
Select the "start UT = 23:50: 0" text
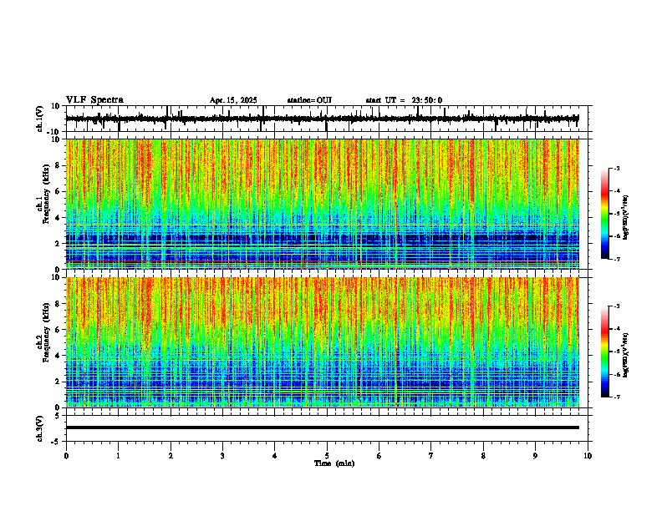404,100
